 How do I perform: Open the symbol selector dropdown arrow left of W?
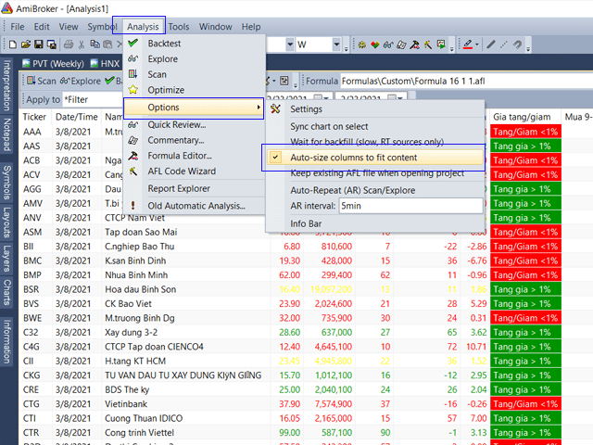[x=290, y=44]
